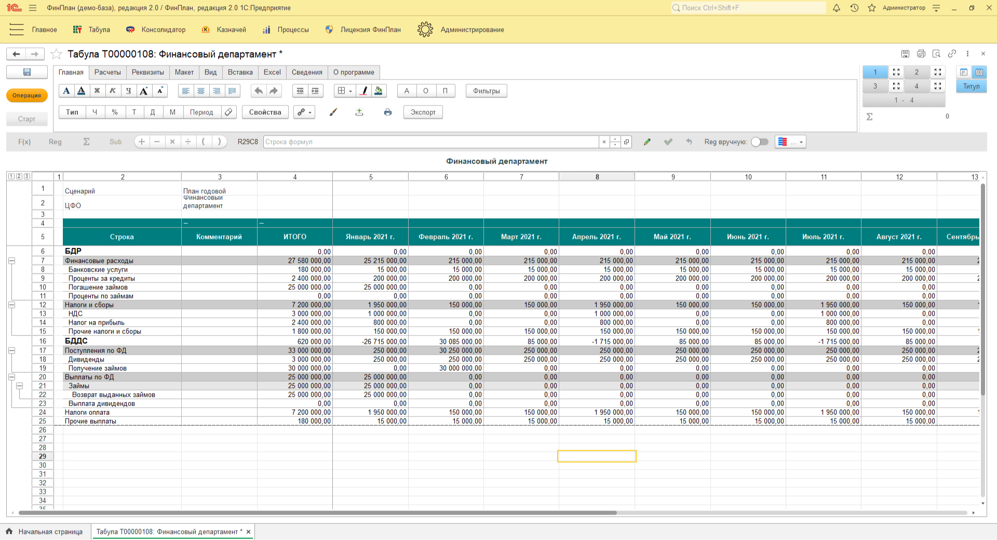Click into the Строка формул input field
The width and height of the screenshot is (997, 540).
(x=431, y=142)
